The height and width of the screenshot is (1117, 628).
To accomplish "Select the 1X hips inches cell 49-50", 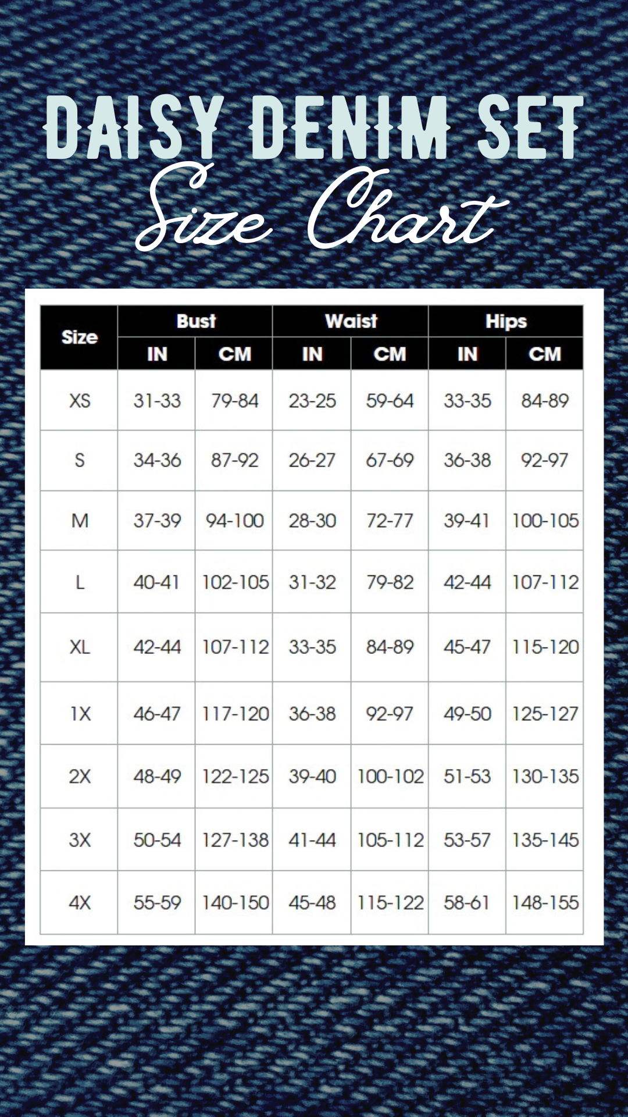I will click(x=468, y=714).
